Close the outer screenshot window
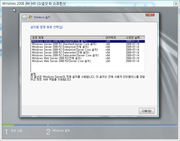The image size is (180, 141). 176,4
